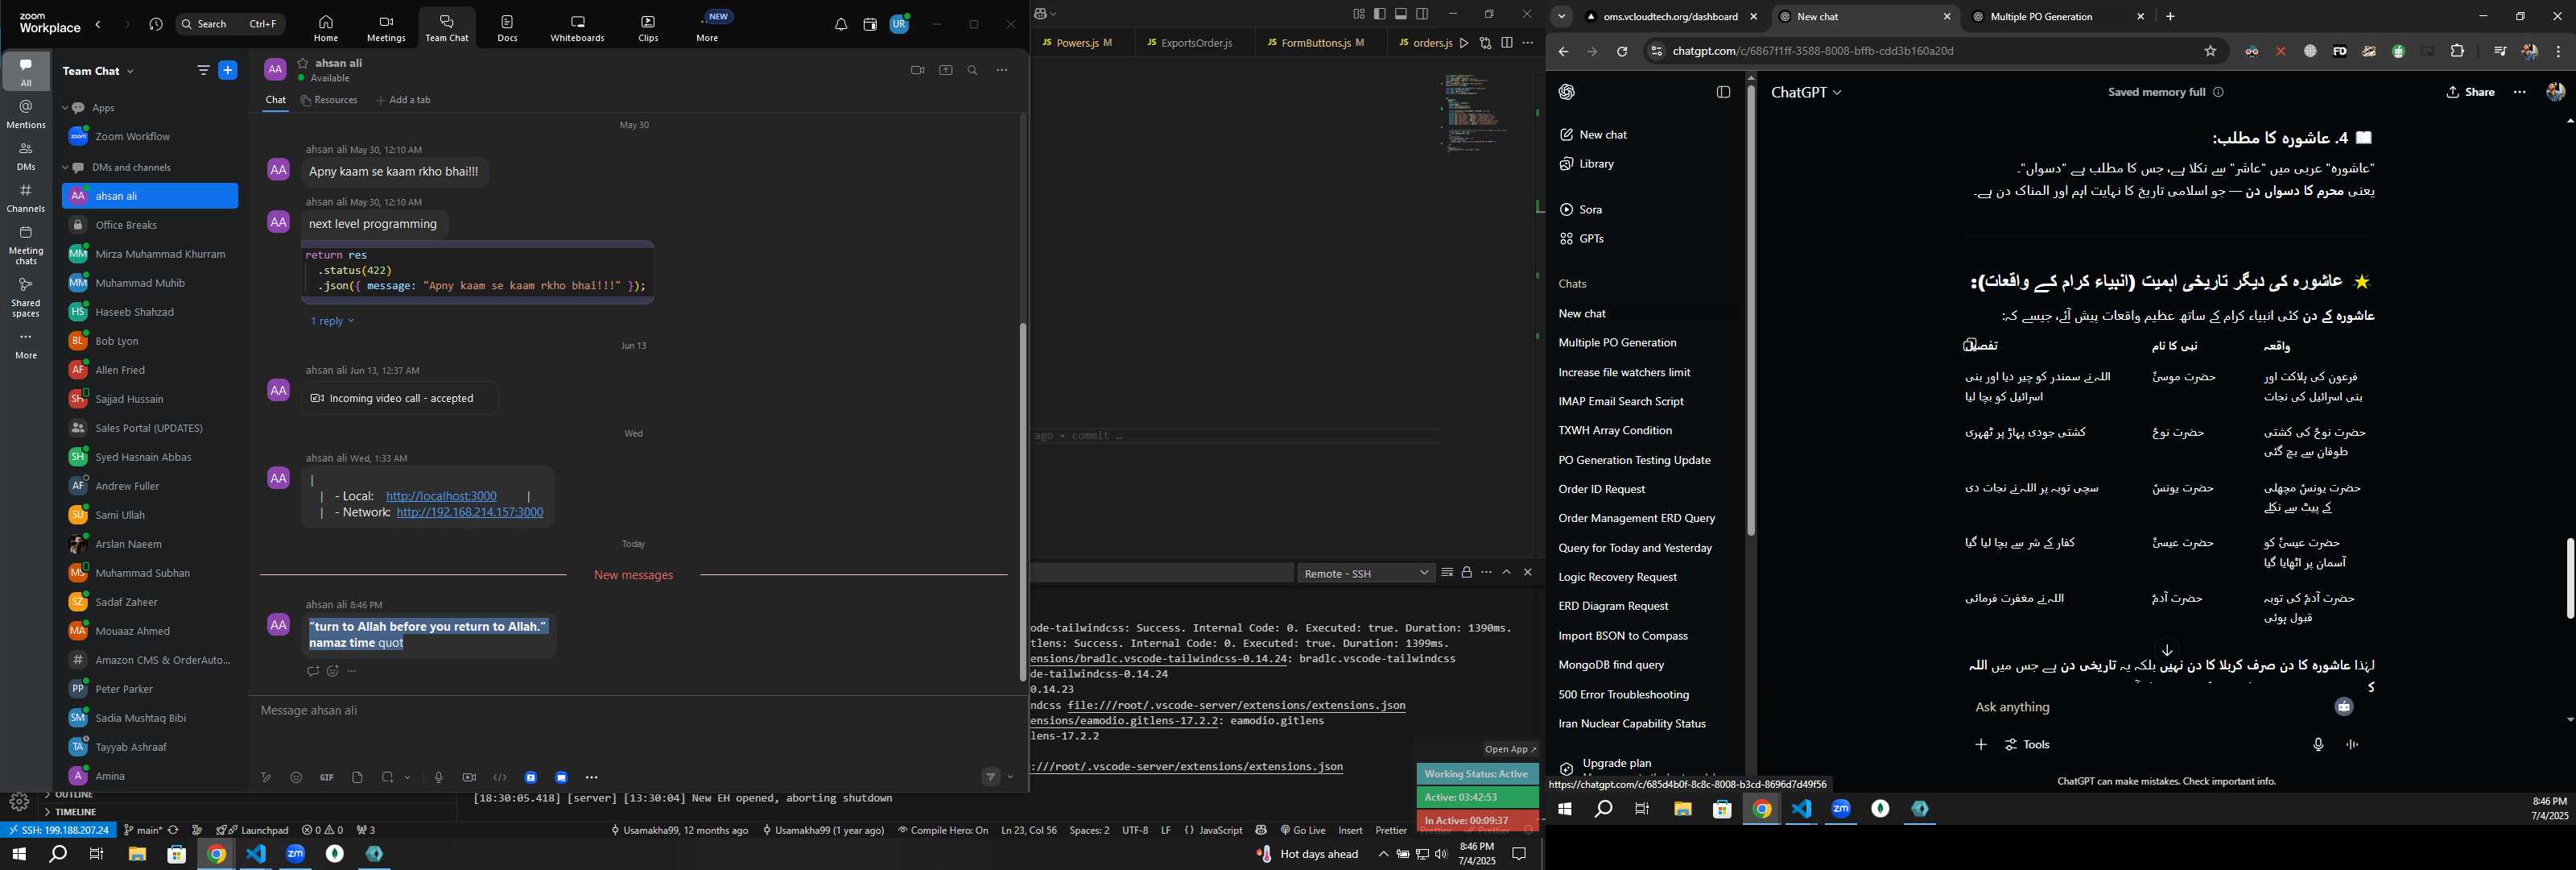Click the Zoom notifications bell
The height and width of the screenshot is (870, 2576).
coord(841,25)
